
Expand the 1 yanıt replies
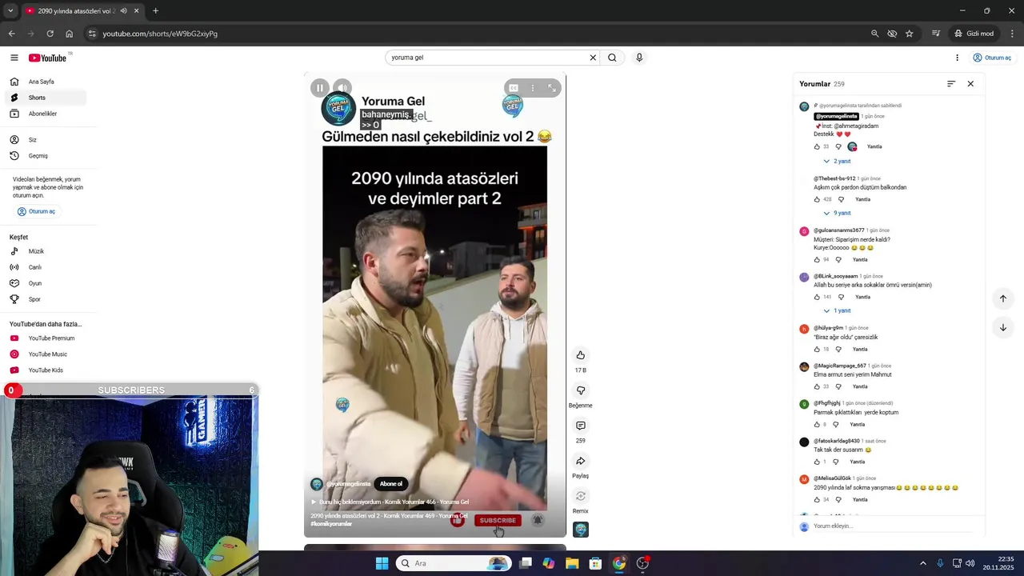point(837,311)
